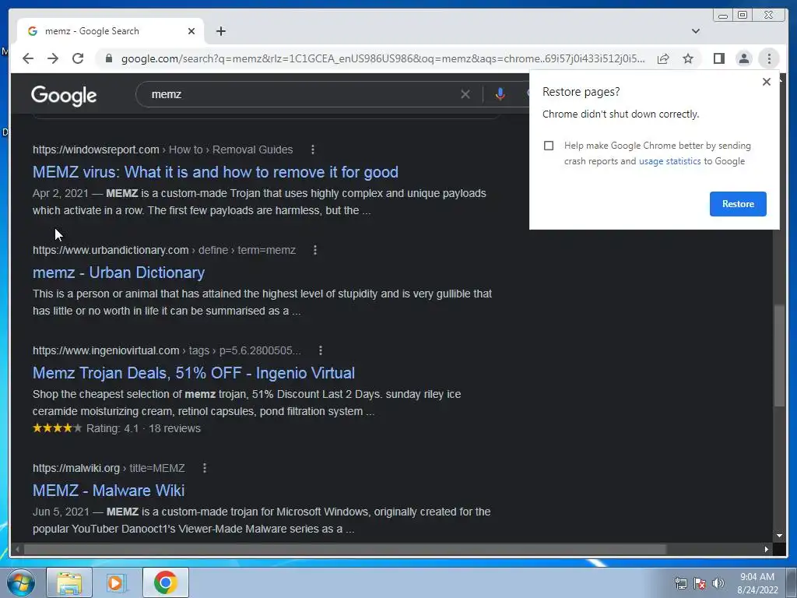Open the MEMZ - Malware Wiki result
Viewport: 797px width, 598px height.
[108, 491]
